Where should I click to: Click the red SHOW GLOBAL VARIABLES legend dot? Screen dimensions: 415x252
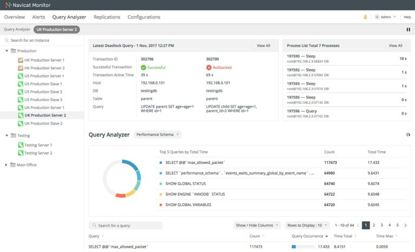[160, 205]
